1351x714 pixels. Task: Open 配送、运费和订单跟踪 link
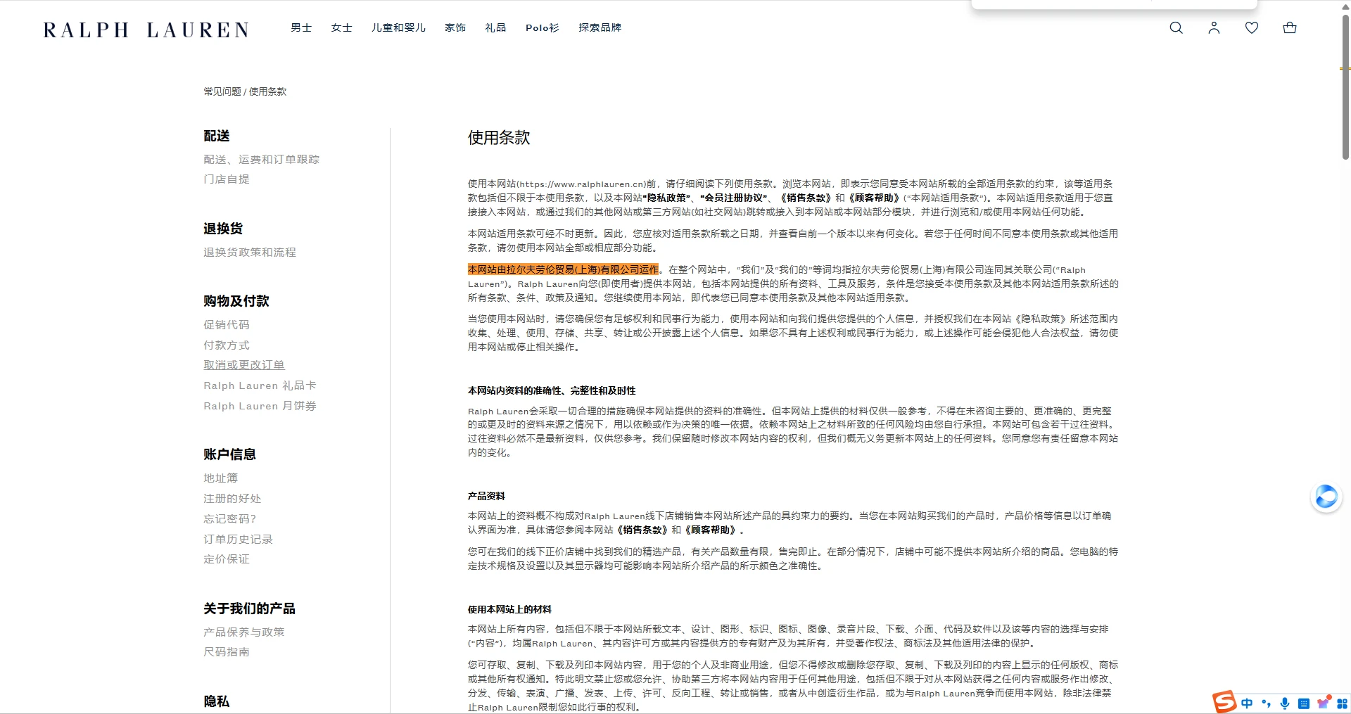(261, 160)
